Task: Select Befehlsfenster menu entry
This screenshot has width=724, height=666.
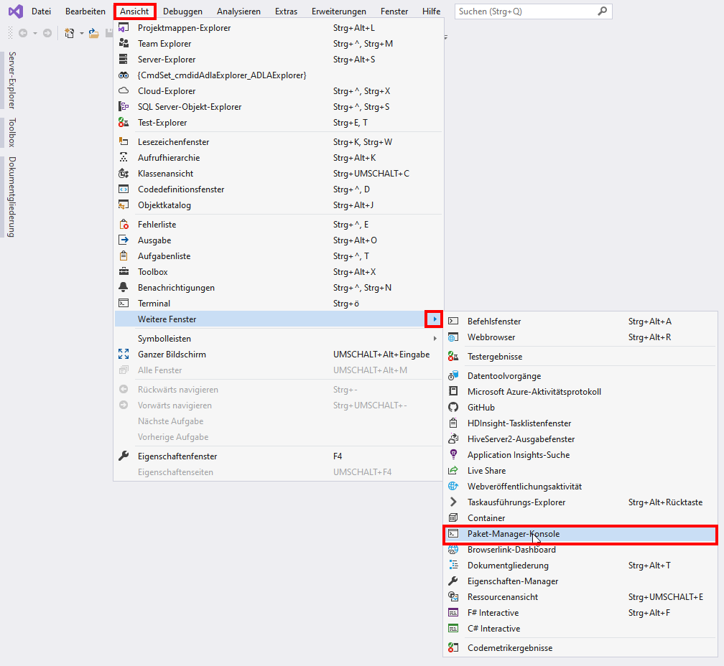Action: [x=580, y=321]
